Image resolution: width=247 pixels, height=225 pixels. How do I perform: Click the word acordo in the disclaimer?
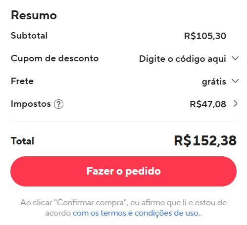coord(58,213)
